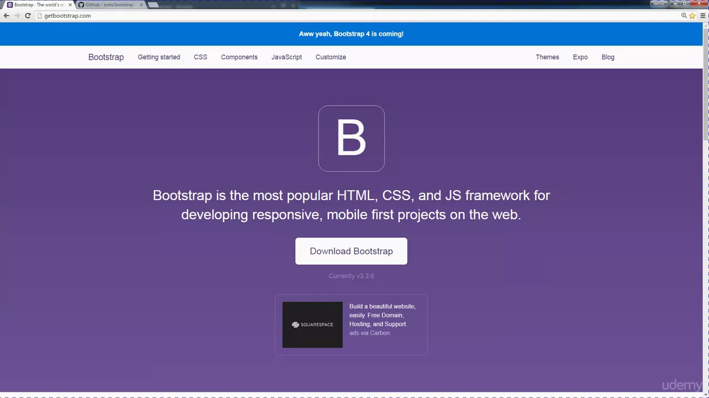
Task: Open a new tab with the new-tab button
Action: 153,4
